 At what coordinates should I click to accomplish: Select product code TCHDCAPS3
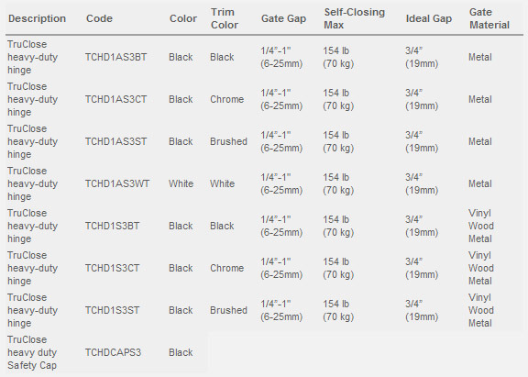pos(113,353)
